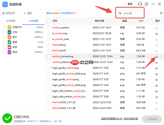This screenshot has width=164, height=125.
Task: Preview wechat_select.svg via eye icon
Action: (157, 63)
